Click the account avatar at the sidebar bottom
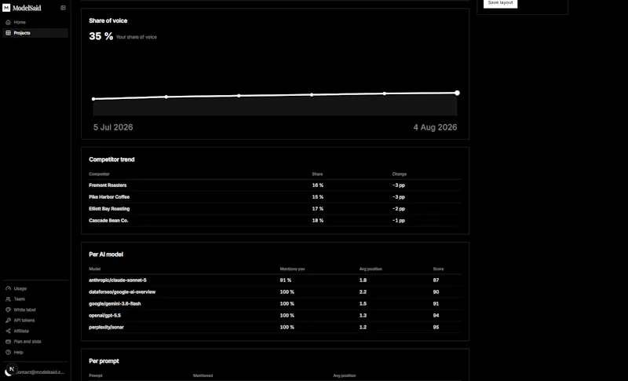 (9, 372)
